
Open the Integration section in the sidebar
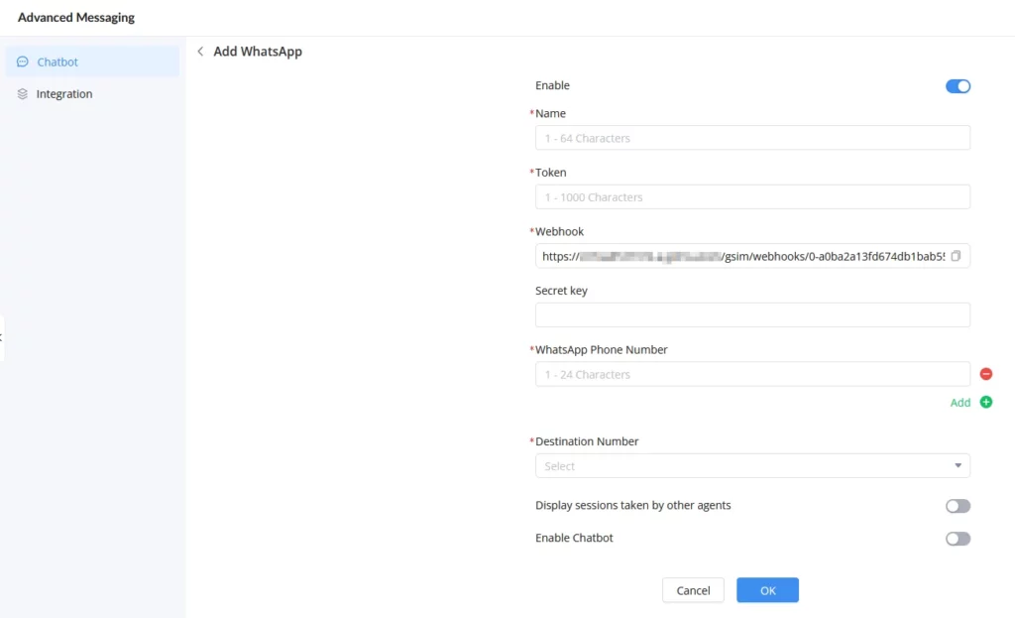pyautogui.click(x=92, y=94)
